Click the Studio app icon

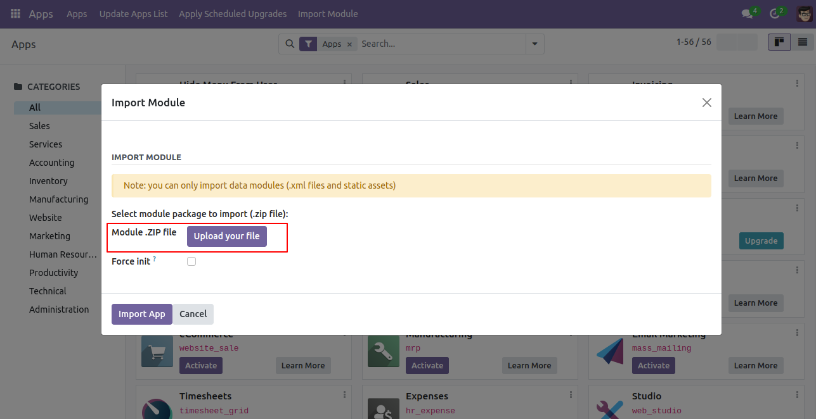(610, 408)
